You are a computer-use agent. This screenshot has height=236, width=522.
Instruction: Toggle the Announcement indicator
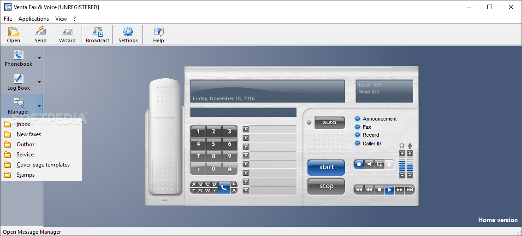pos(358,119)
